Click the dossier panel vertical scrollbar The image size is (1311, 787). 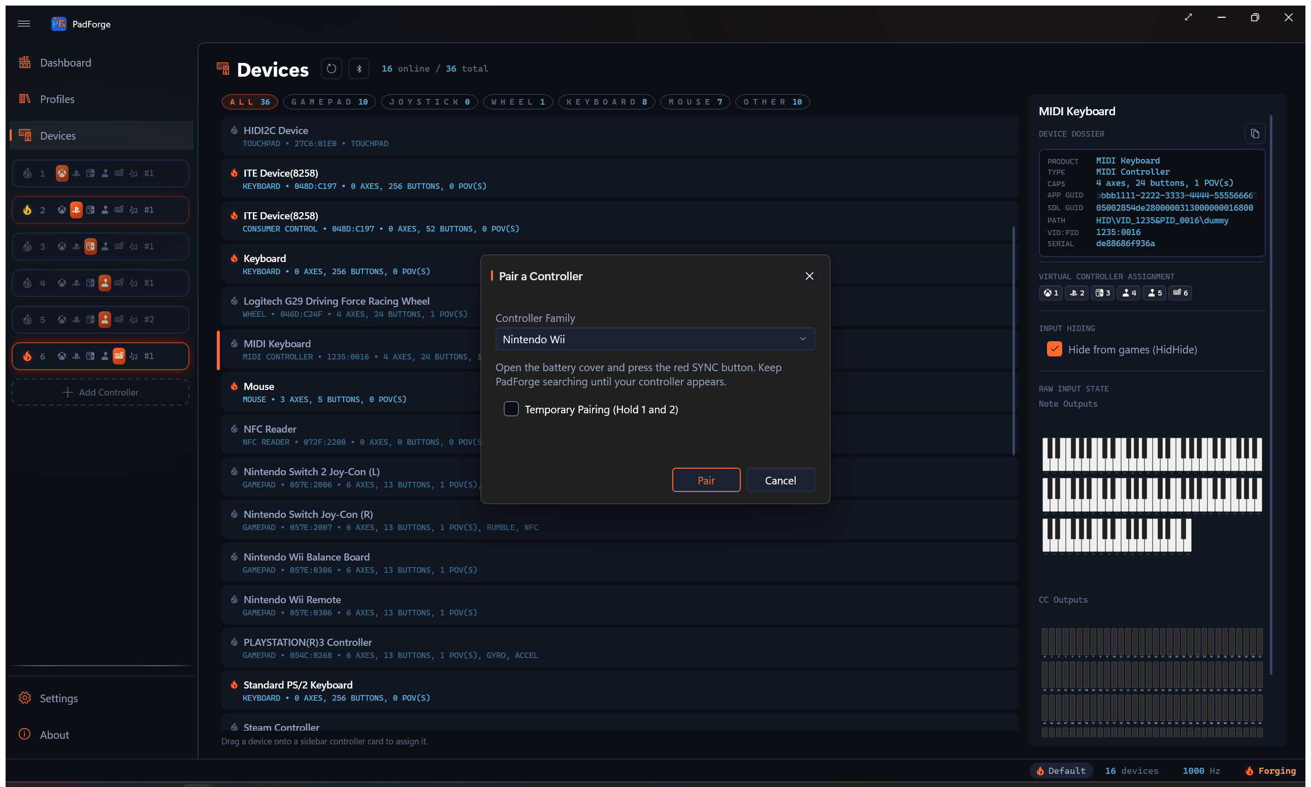(1271, 395)
